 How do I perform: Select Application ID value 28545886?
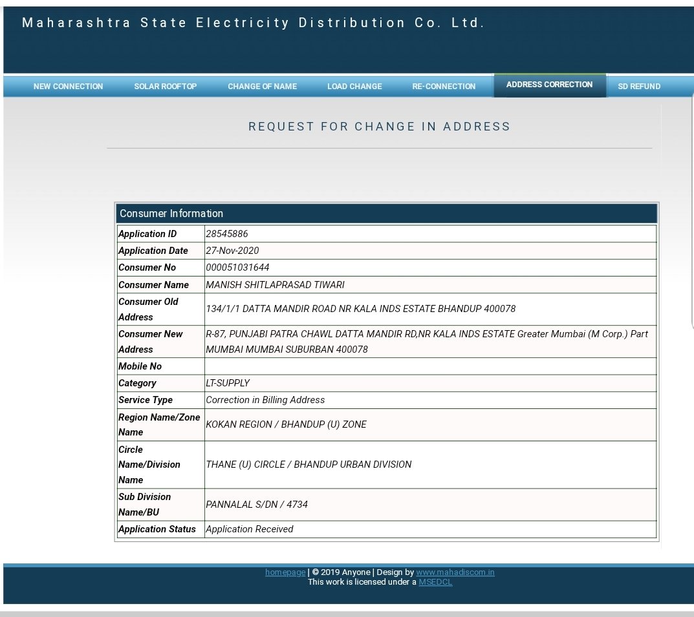click(226, 234)
